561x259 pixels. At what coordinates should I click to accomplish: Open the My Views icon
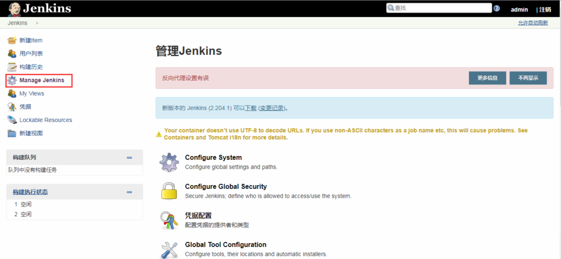[x=12, y=94]
